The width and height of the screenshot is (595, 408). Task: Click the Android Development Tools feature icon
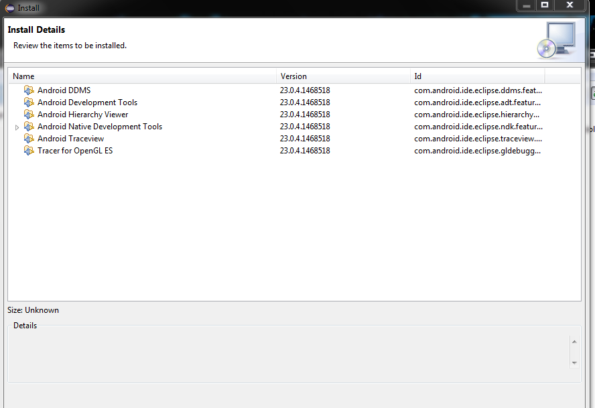pyautogui.click(x=29, y=103)
